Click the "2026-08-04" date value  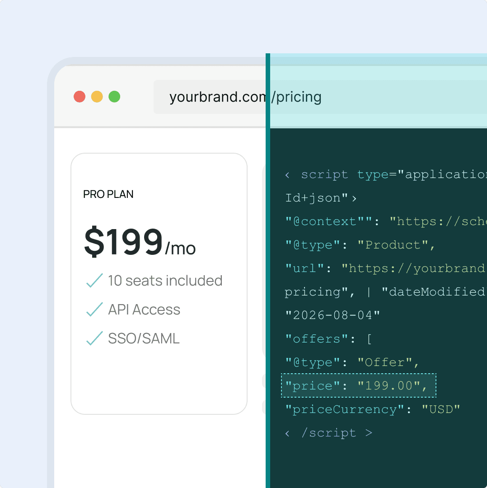332,315
